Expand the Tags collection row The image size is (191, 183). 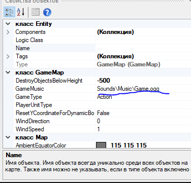click(x=8, y=56)
